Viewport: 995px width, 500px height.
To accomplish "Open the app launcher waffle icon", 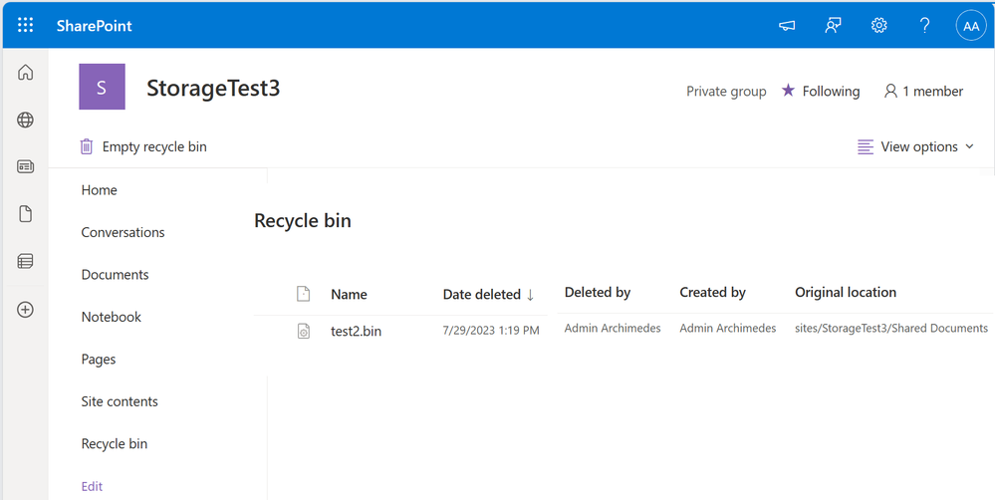I will pos(25,25).
